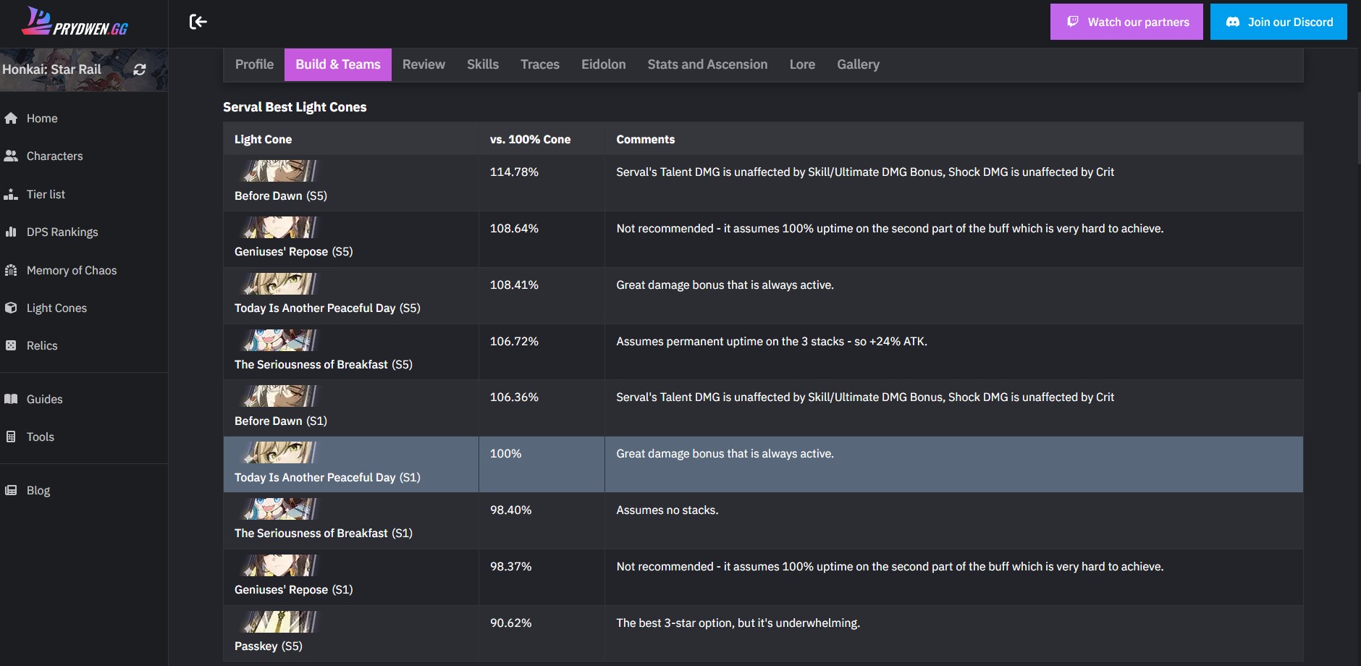Image resolution: width=1361 pixels, height=666 pixels.
Task: Open Characters via its people icon
Action: [11, 156]
